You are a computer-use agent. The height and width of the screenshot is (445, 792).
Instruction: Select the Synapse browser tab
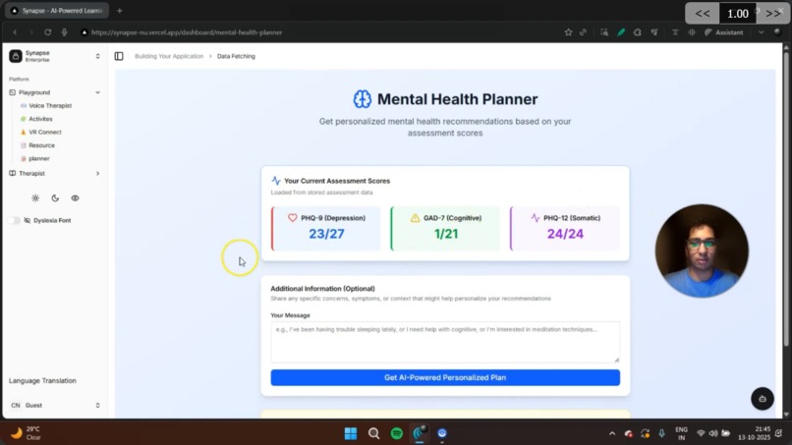(57, 11)
